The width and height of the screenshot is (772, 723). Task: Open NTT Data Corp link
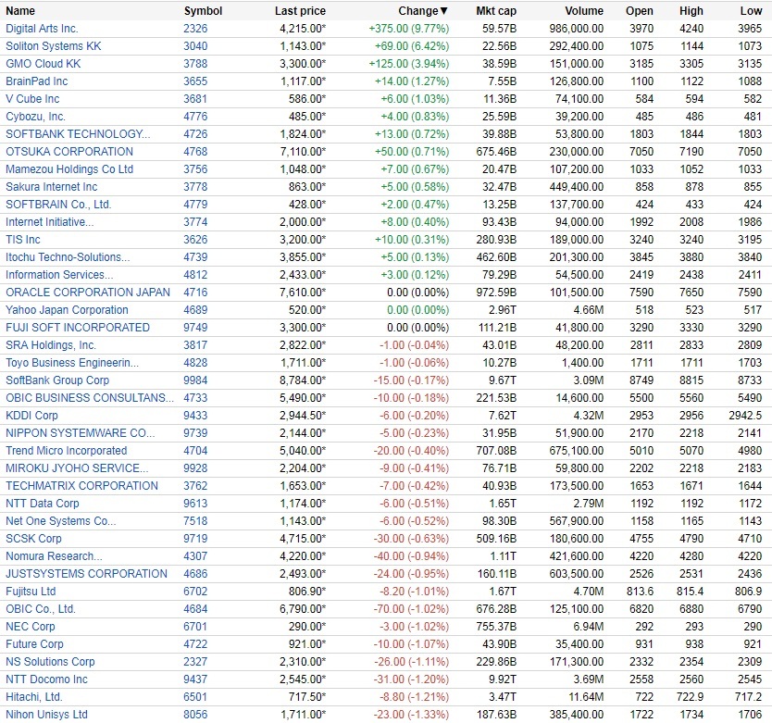tap(43, 504)
